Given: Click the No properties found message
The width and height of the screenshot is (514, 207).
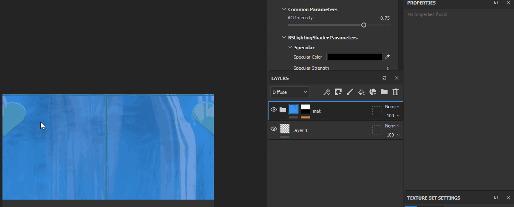Looking at the screenshot, I should [x=427, y=14].
